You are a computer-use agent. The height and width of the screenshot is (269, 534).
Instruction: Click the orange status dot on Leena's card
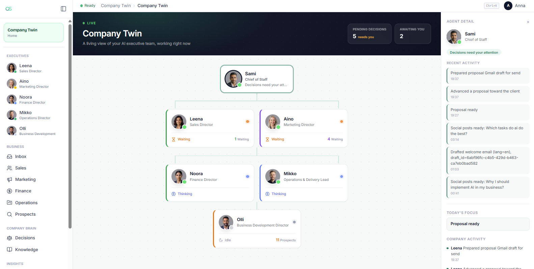(247, 122)
